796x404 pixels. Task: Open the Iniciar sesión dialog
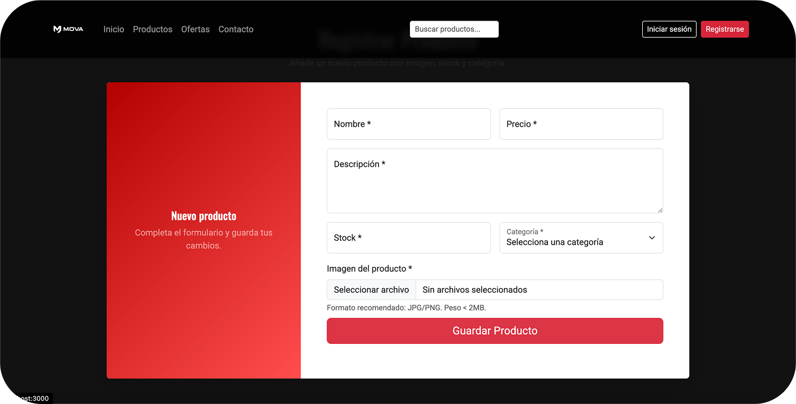click(x=669, y=29)
